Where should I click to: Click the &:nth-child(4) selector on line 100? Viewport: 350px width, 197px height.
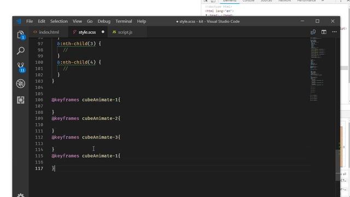[x=77, y=62]
